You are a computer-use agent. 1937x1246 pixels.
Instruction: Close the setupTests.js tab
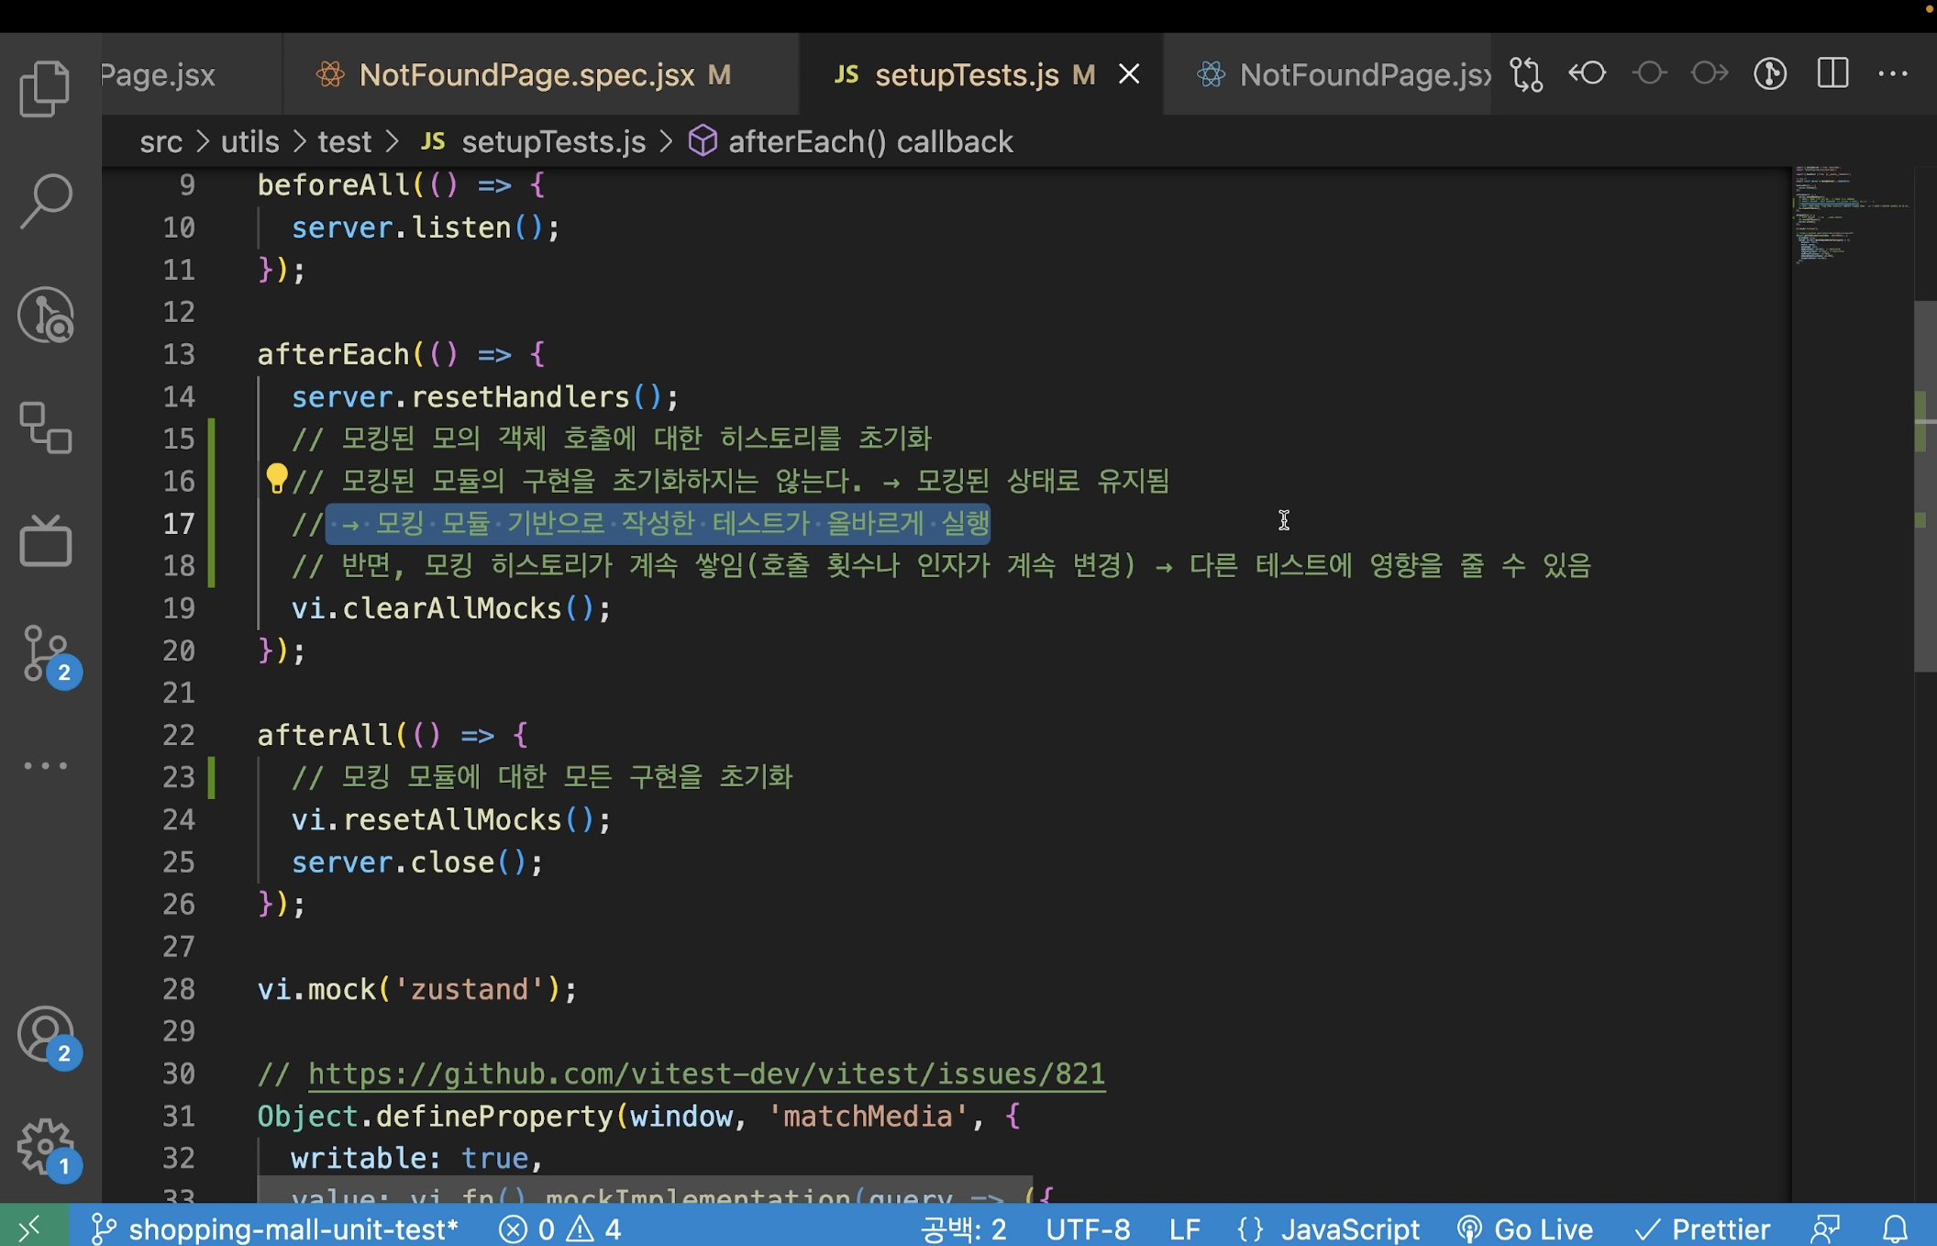[1130, 74]
